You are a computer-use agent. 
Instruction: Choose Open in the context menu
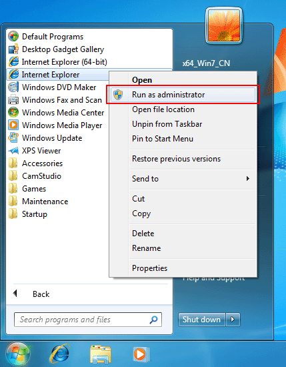(x=142, y=80)
